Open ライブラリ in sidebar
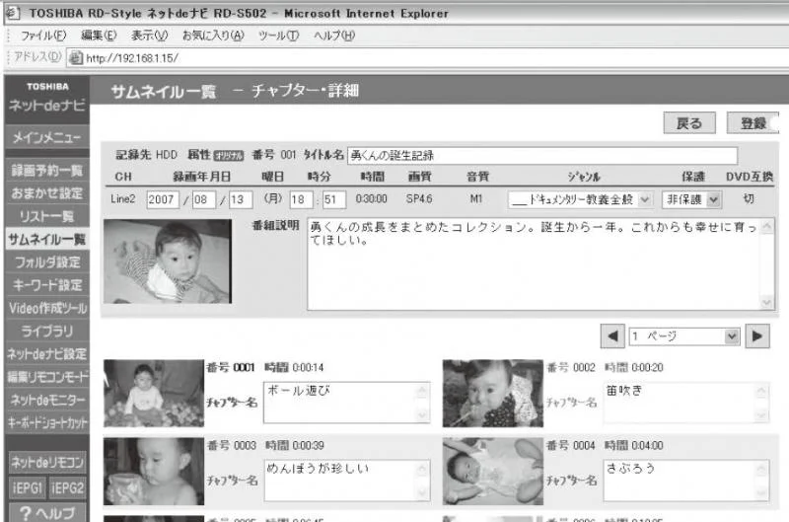The height and width of the screenshot is (522, 789). (x=46, y=332)
